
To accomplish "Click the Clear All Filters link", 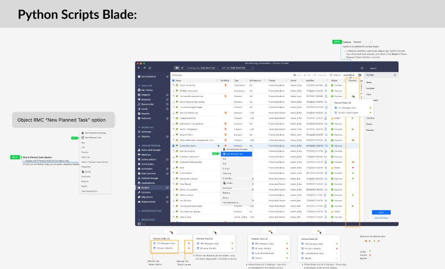I will [381, 218].
